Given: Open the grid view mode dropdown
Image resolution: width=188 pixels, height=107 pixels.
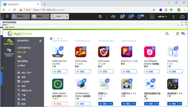Looking at the screenshot, I should click(52, 38).
